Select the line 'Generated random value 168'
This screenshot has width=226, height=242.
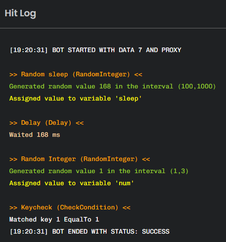pyautogui.click(x=113, y=87)
